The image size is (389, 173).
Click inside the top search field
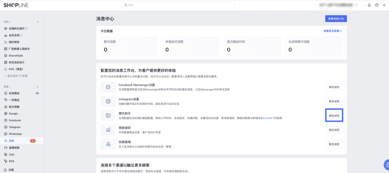(179, 5)
